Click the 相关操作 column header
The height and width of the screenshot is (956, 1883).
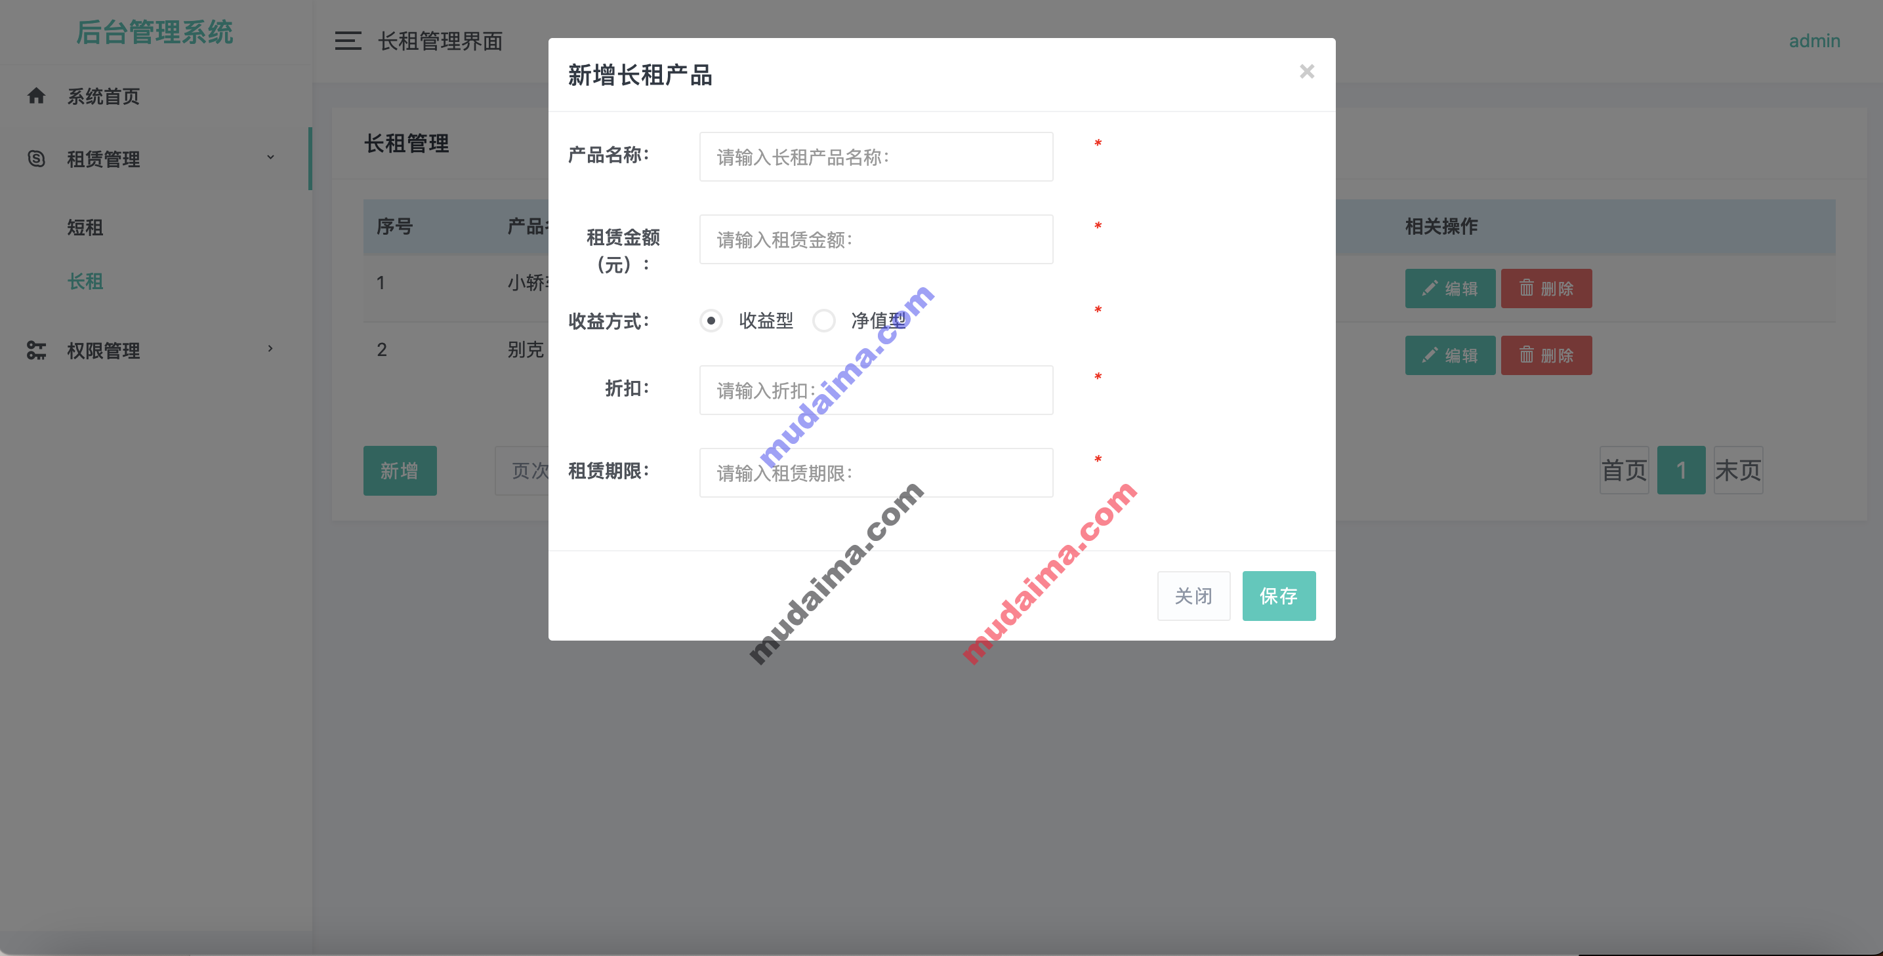(x=1441, y=226)
